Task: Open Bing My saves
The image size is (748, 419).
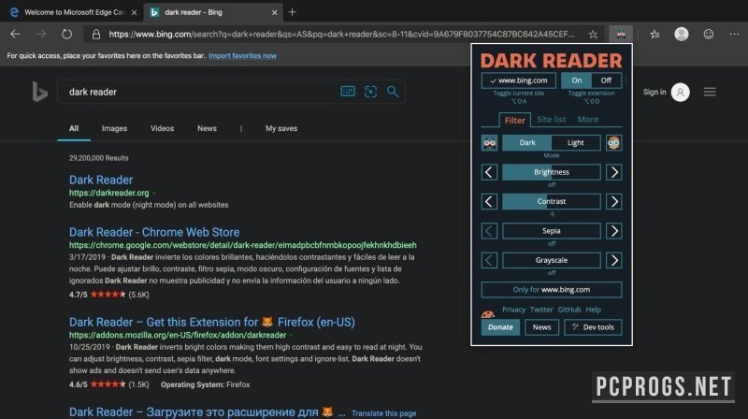Action: [281, 128]
